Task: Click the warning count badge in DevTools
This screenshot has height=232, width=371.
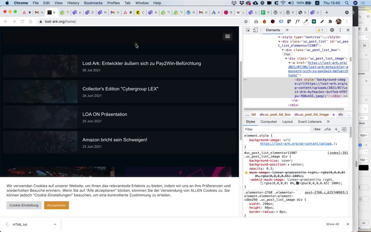Action: click(x=320, y=30)
